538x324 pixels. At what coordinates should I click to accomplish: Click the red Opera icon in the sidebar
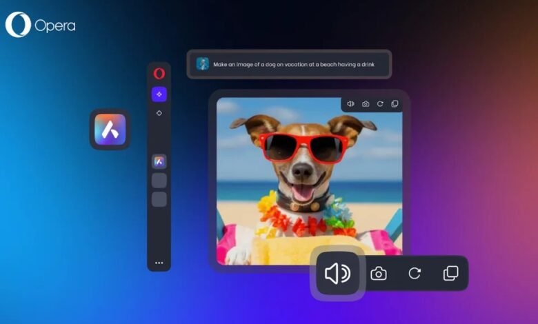coord(159,74)
